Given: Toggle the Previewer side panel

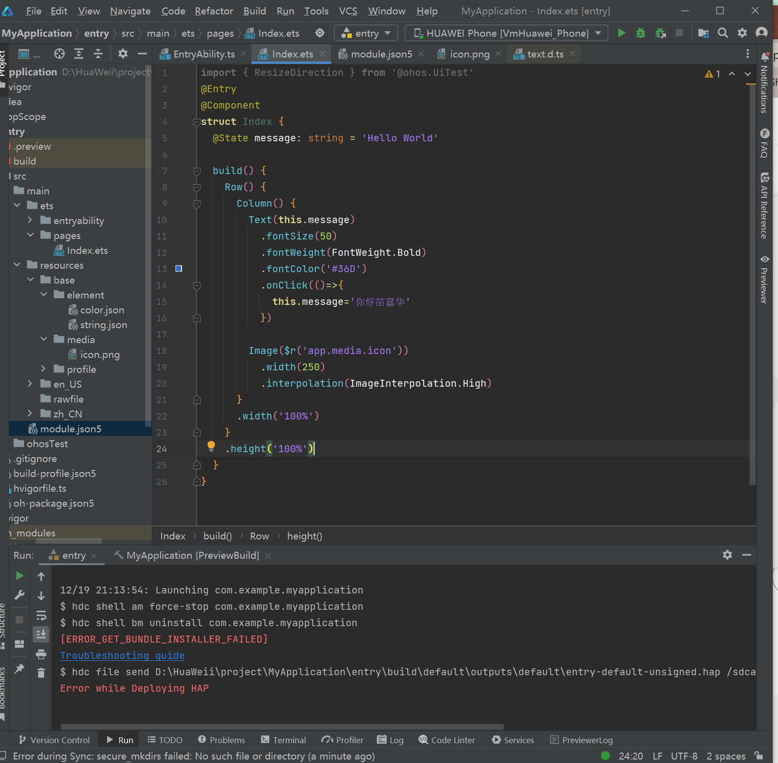Looking at the screenshot, I should point(765,279).
